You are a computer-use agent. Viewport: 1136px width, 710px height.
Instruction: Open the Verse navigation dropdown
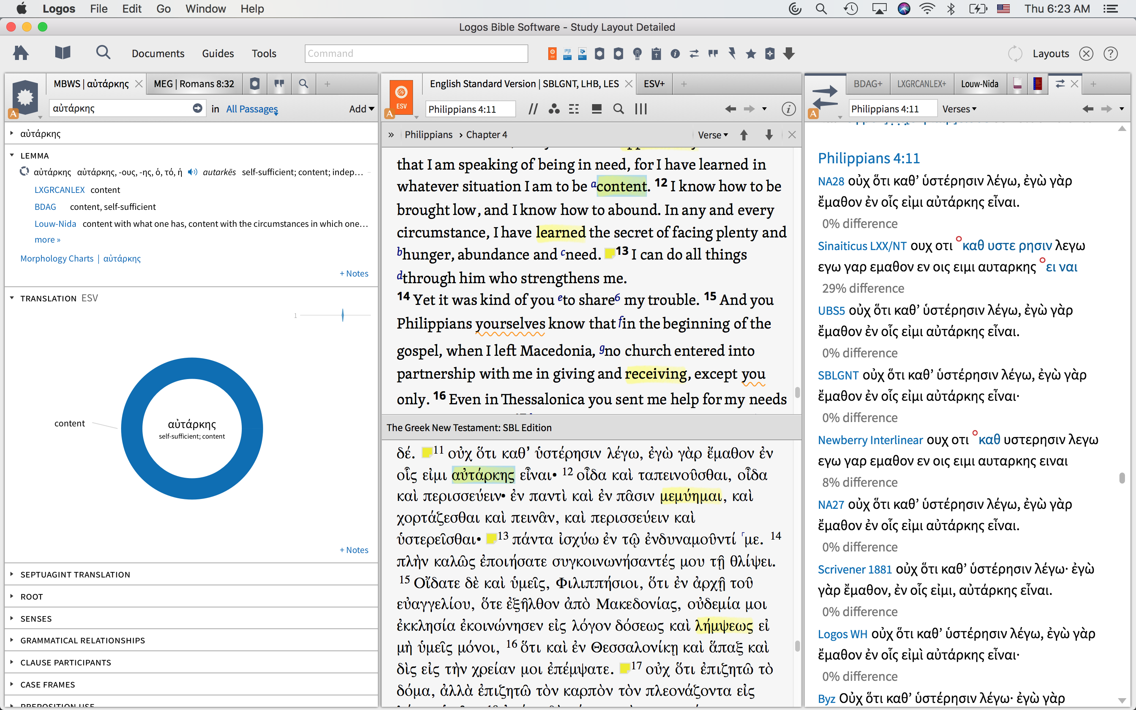(713, 135)
